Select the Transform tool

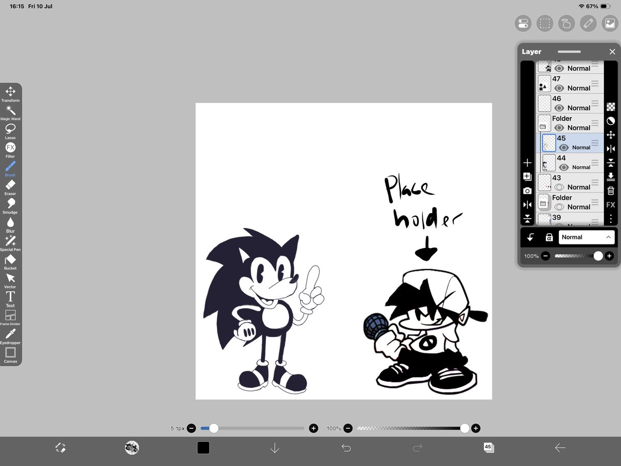click(10, 94)
